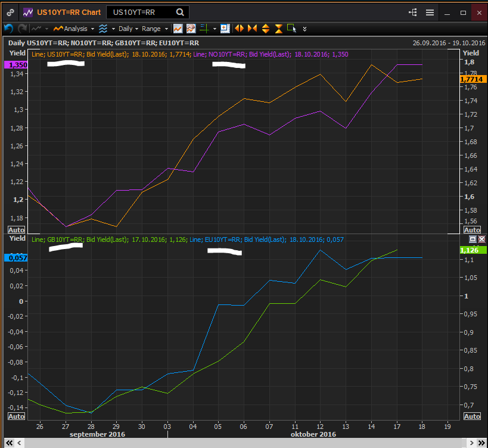Open the Range dropdown

(155, 29)
